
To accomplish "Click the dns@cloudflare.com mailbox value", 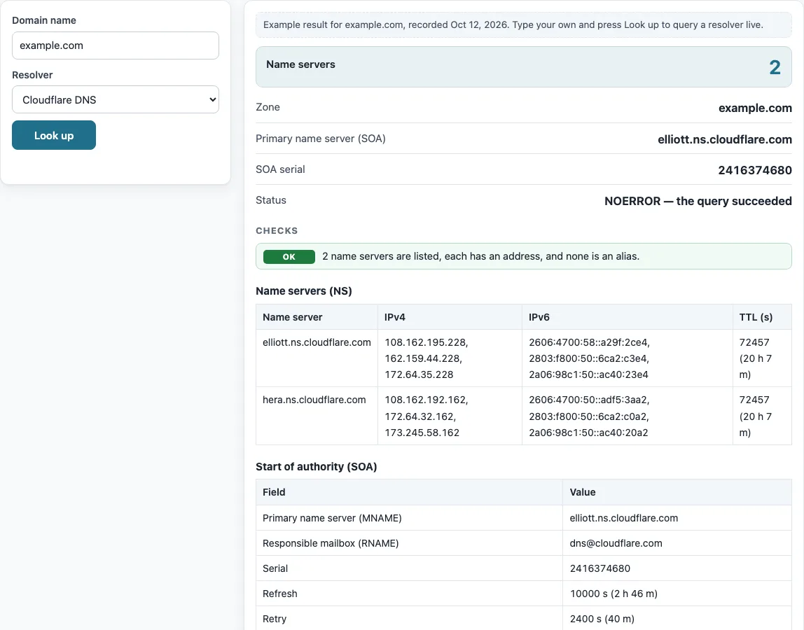I will (616, 543).
